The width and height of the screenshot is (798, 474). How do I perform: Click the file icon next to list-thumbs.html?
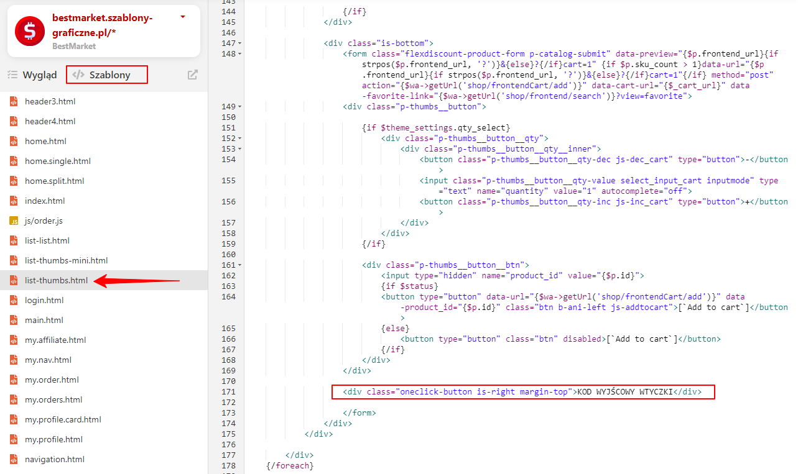[14, 280]
